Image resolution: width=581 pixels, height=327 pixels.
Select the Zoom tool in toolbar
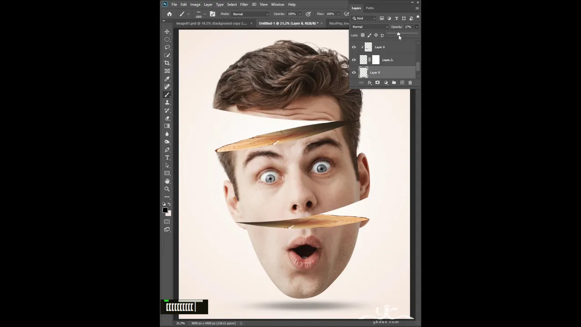167,189
